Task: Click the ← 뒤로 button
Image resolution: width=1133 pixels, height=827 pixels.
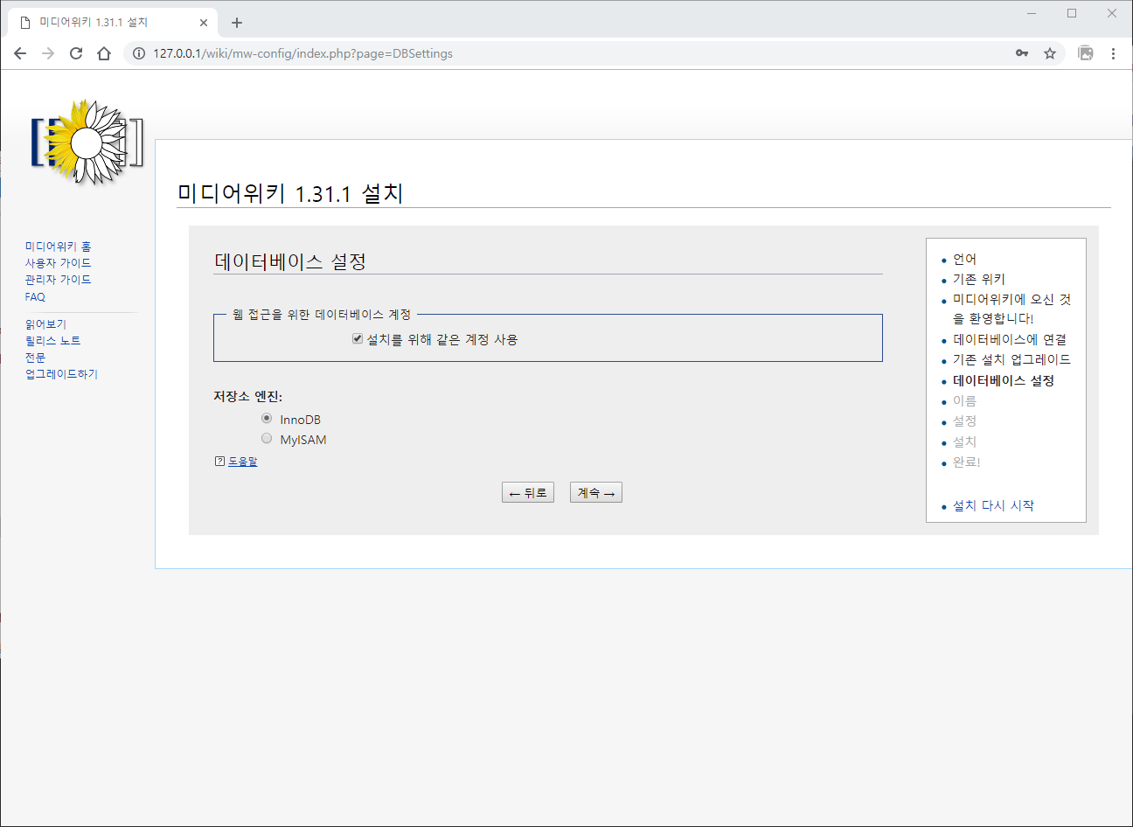Action: point(528,493)
